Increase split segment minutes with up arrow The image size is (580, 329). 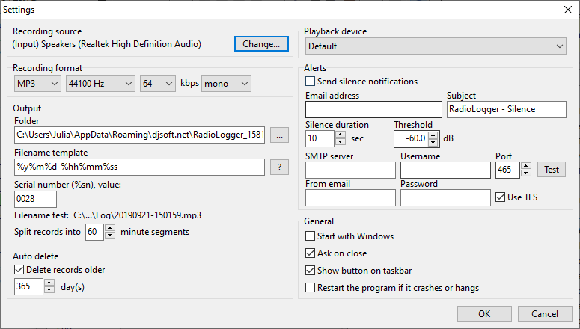[109, 228]
